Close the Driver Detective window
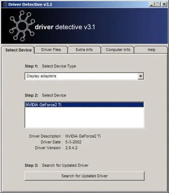169x193 pixels. tap(164, 4)
